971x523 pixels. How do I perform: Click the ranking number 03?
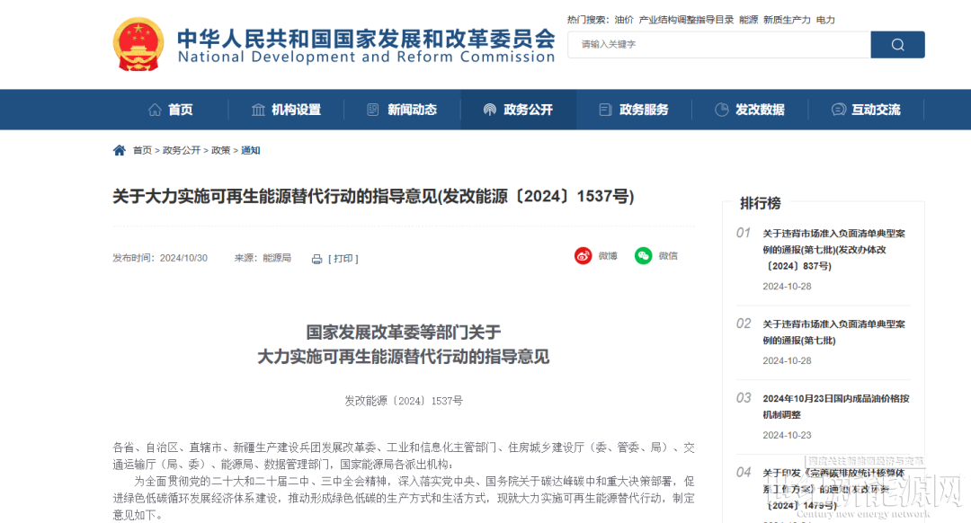click(744, 398)
